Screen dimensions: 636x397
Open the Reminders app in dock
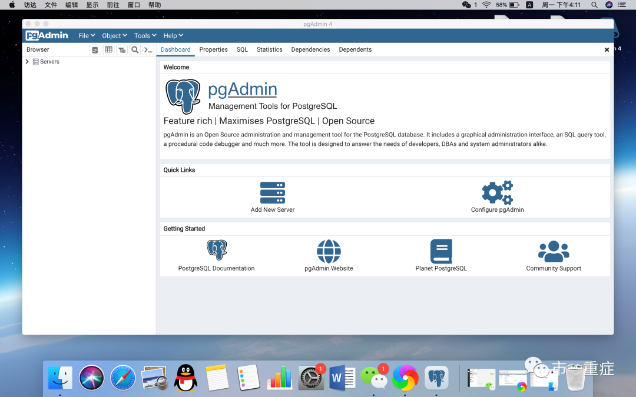tap(249, 378)
